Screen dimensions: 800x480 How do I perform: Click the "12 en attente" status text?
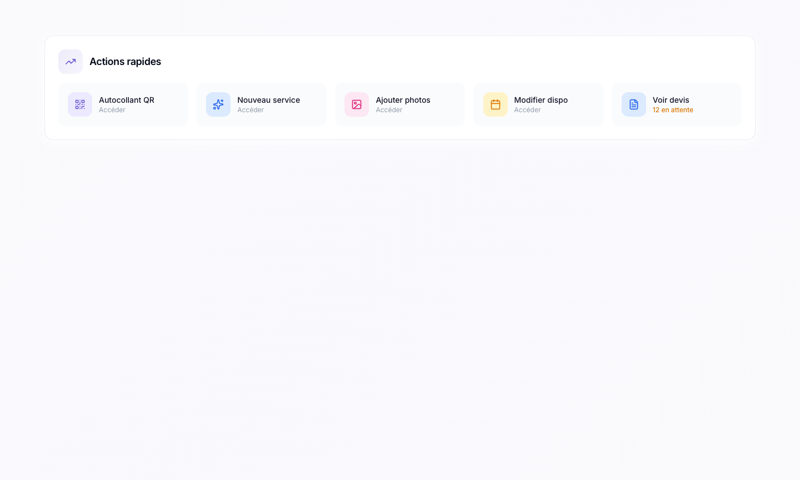pos(673,110)
